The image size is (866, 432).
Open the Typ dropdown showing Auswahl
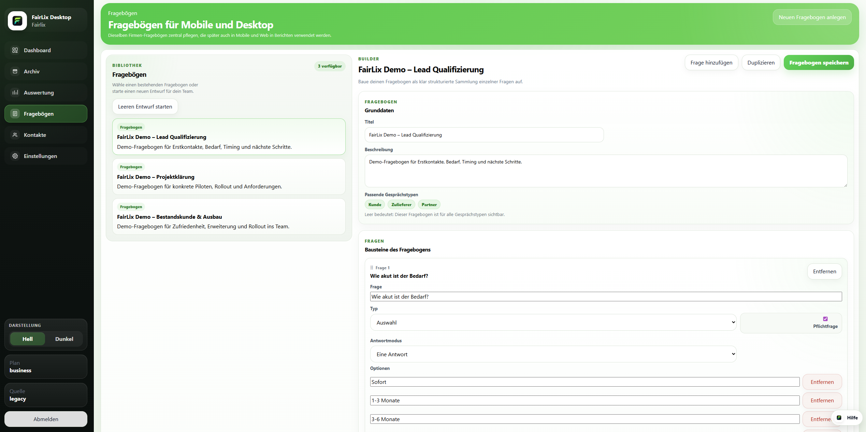553,322
